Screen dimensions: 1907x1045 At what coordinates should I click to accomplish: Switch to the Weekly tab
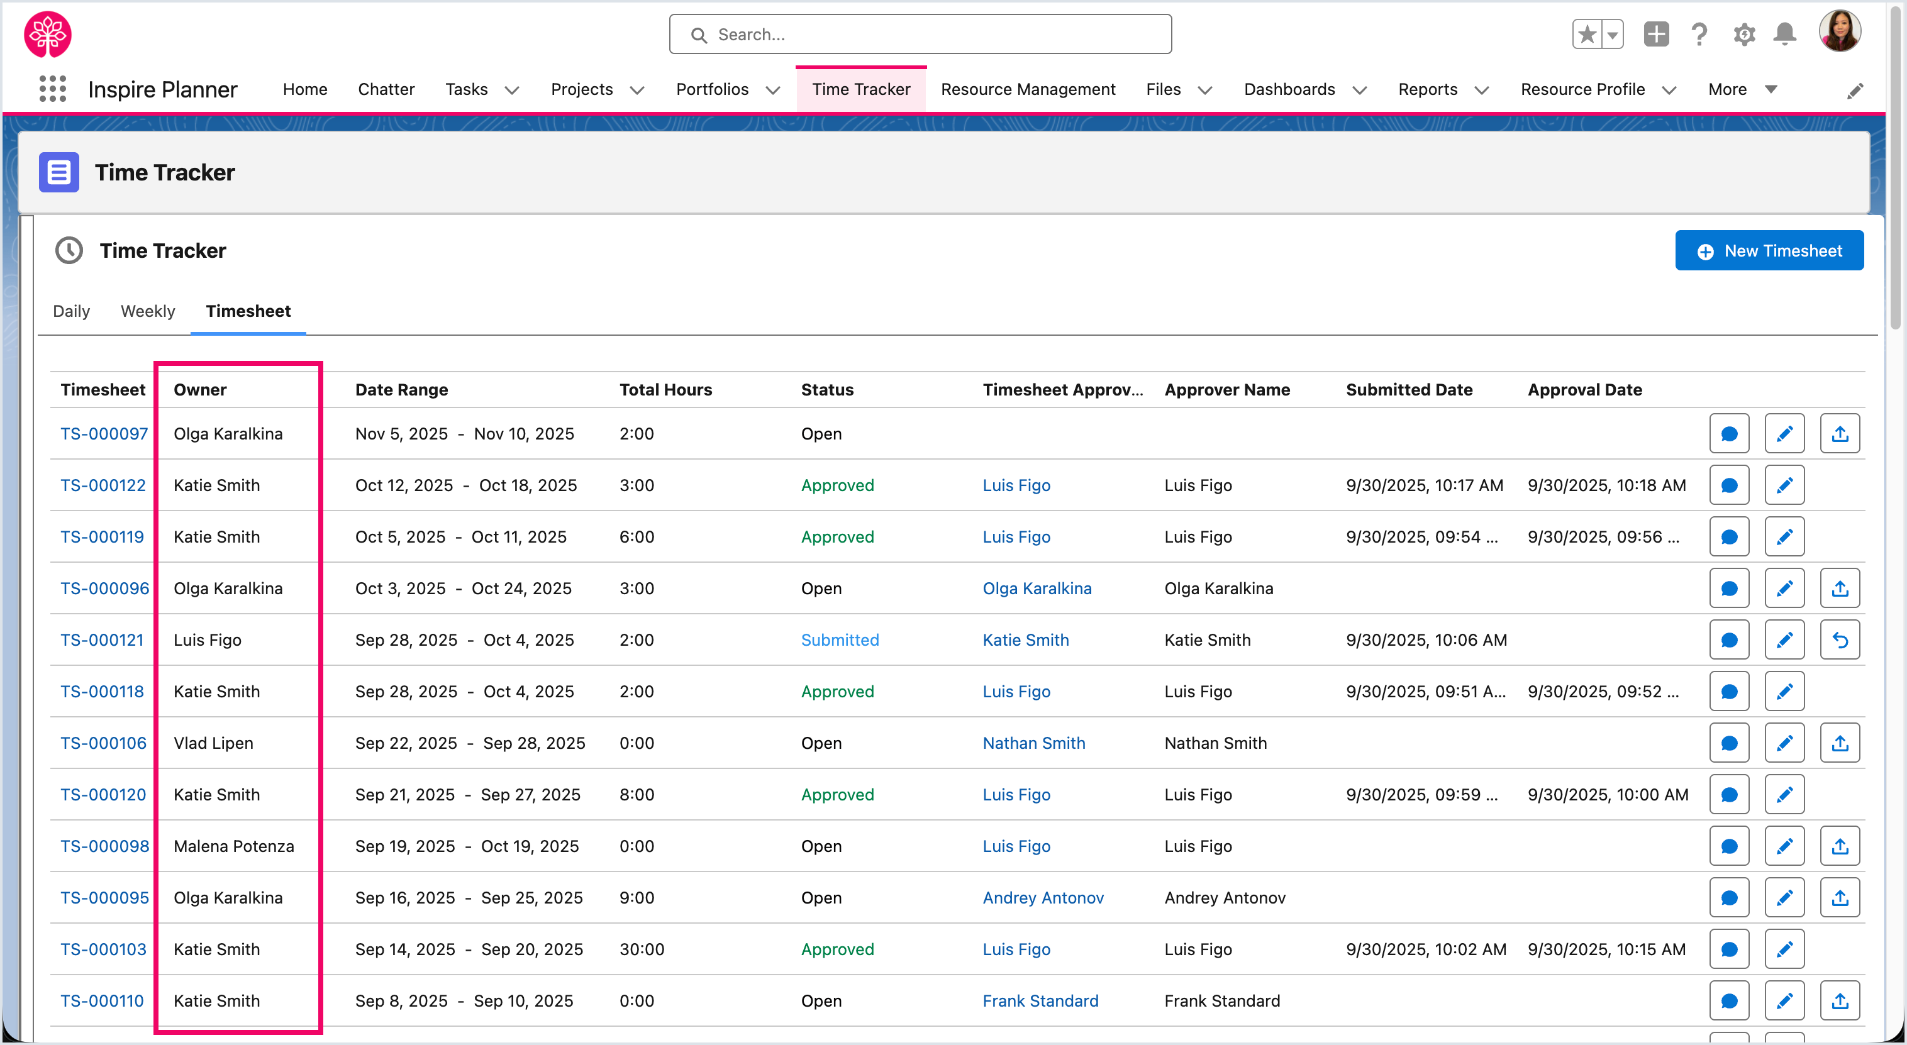tap(147, 311)
